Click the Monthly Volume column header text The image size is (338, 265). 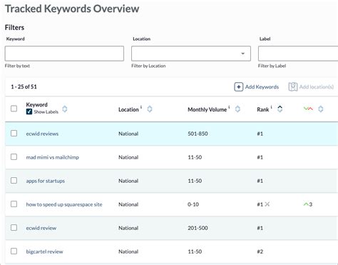208,109
